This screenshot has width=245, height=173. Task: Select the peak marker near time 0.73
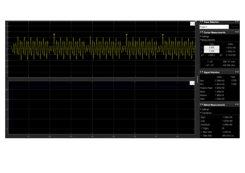tap(163, 35)
